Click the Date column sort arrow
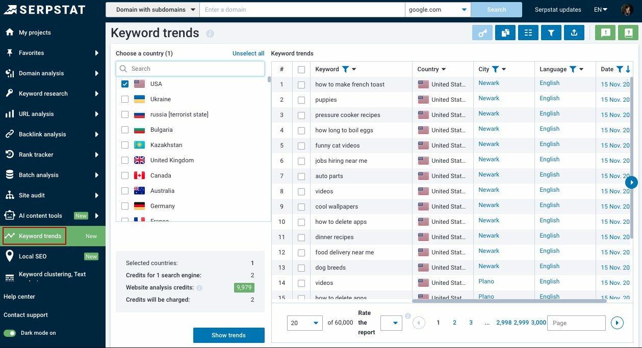This screenshot has width=642, height=348. (x=628, y=69)
